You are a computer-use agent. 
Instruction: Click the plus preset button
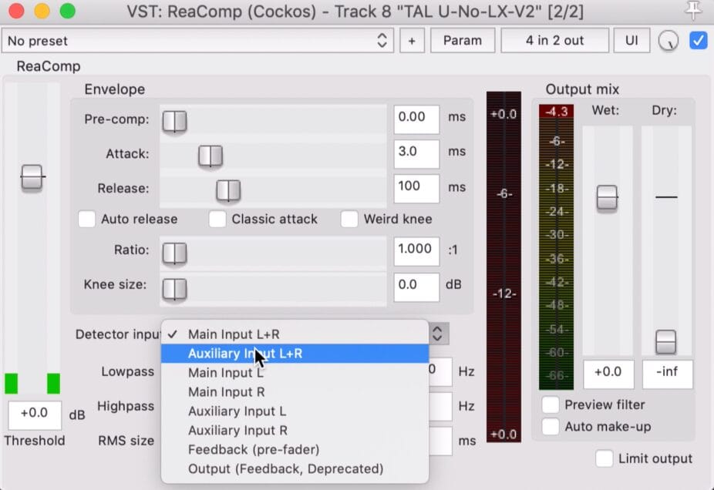pyautogui.click(x=412, y=41)
